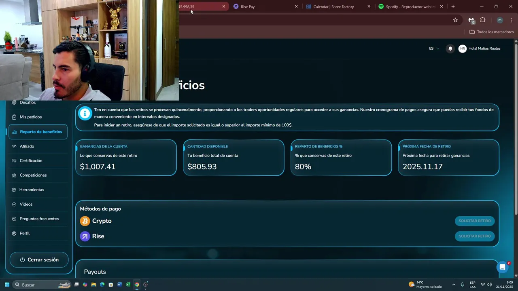Click the 80% profit split value
The height and width of the screenshot is (291, 518).
tap(303, 167)
